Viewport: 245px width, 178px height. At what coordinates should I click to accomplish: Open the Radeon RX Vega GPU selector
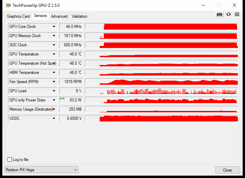42,170
